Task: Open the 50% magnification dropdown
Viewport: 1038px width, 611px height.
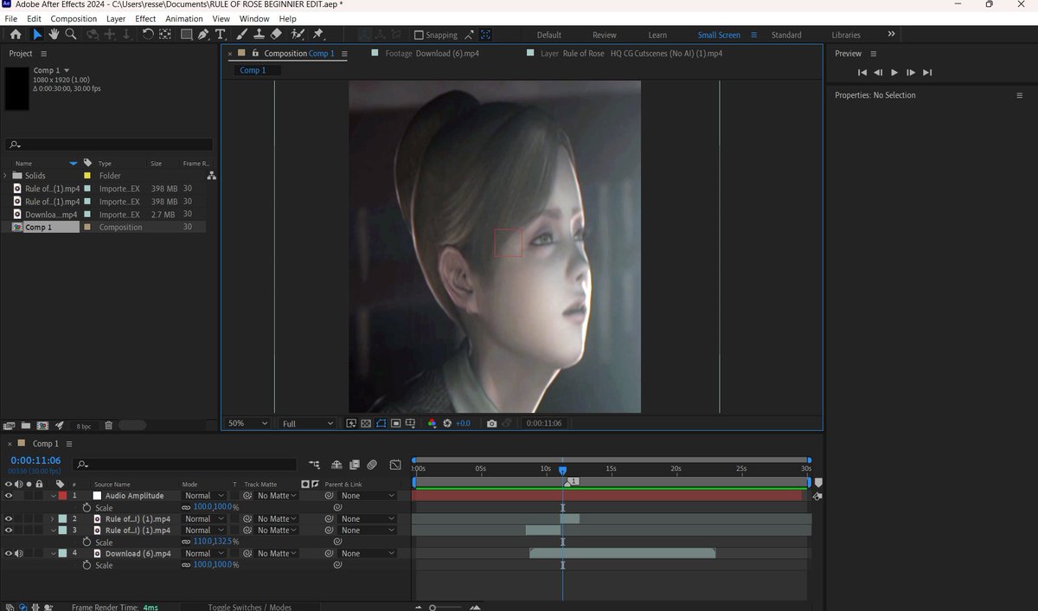Action: tap(247, 423)
